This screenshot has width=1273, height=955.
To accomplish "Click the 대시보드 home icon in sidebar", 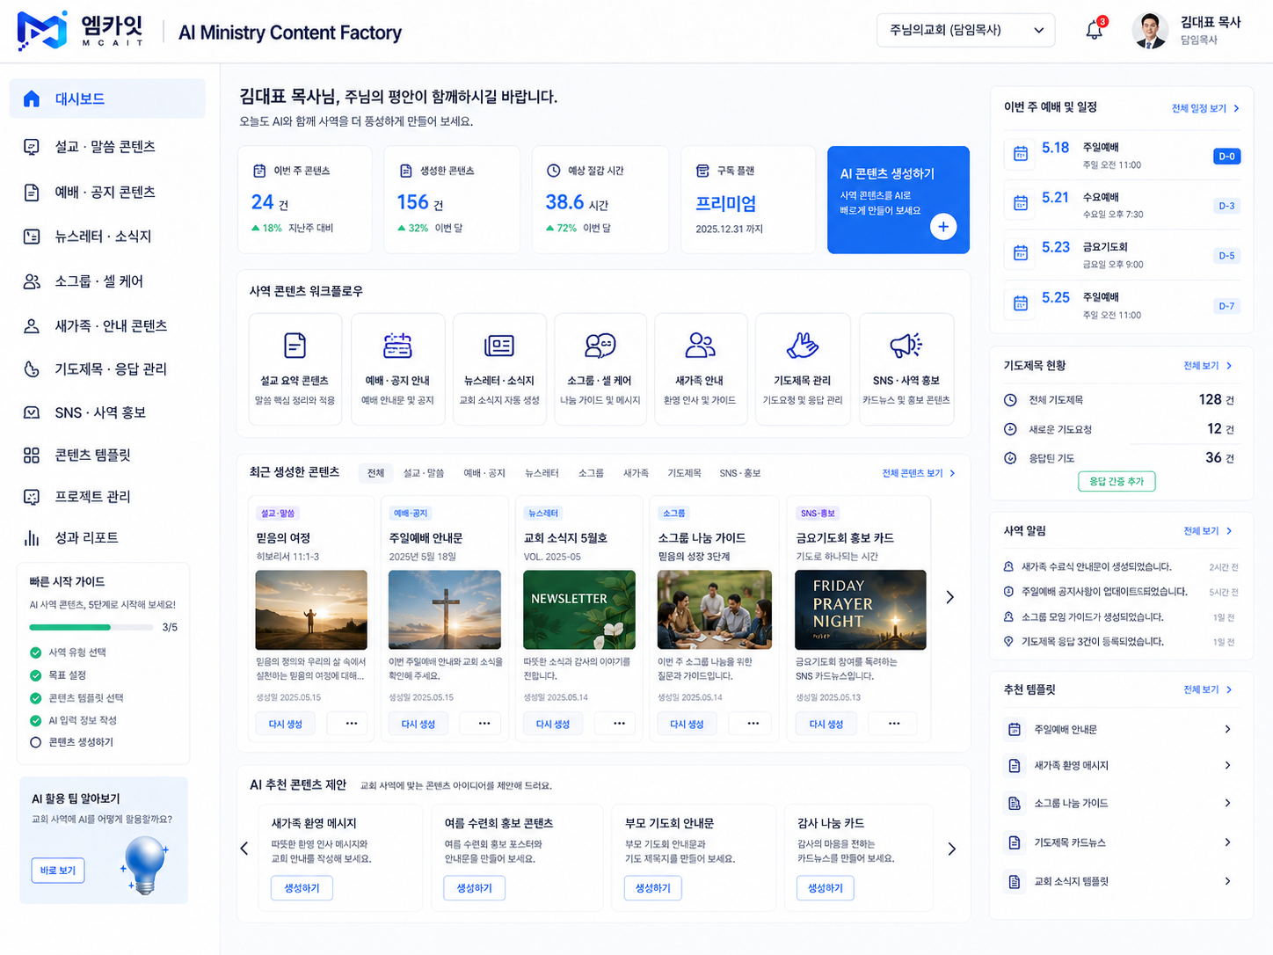I will pos(32,98).
